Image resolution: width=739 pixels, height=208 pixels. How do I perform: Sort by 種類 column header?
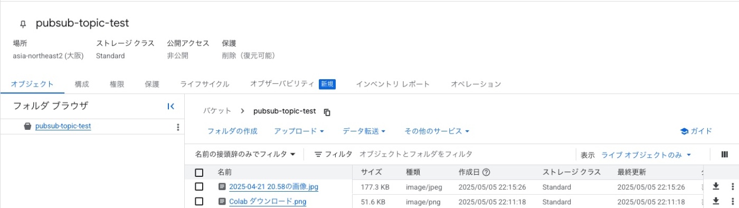coord(413,172)
